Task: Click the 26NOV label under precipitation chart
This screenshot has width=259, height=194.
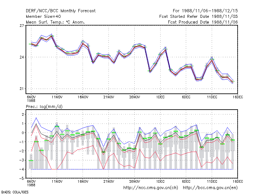Action: click(134, 181)
